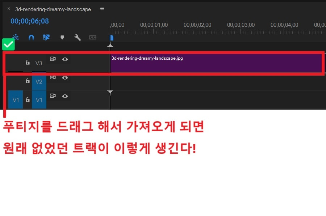Image resolution: width=326 pixels, height=216 pixels.
Task: Toggle insert sequences as nests icon
Action: 16,37
